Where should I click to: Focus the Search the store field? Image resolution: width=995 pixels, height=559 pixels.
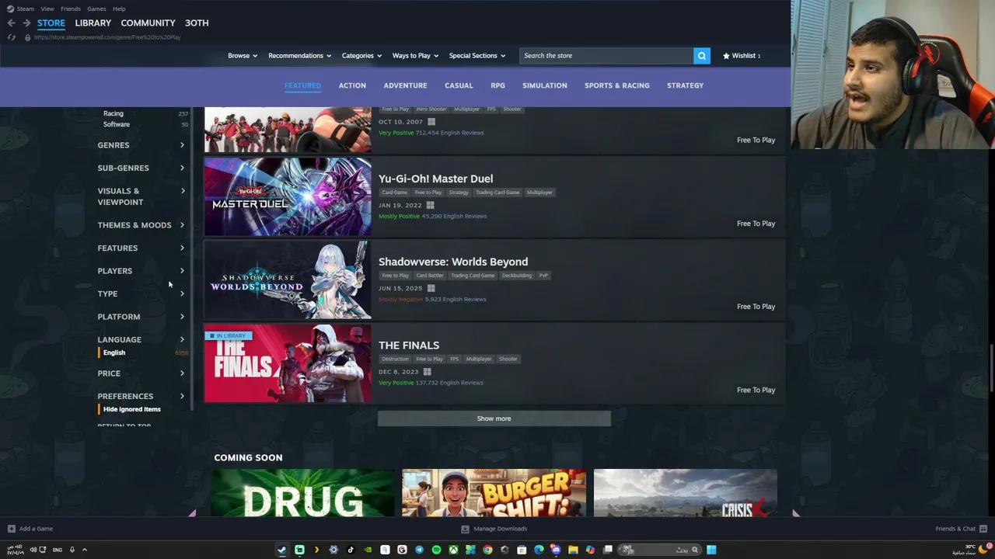[606, 56]
